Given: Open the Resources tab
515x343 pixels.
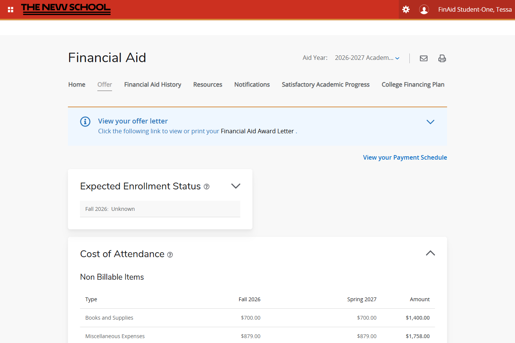Looking at the screenshot, I should [x=208, y=85].
